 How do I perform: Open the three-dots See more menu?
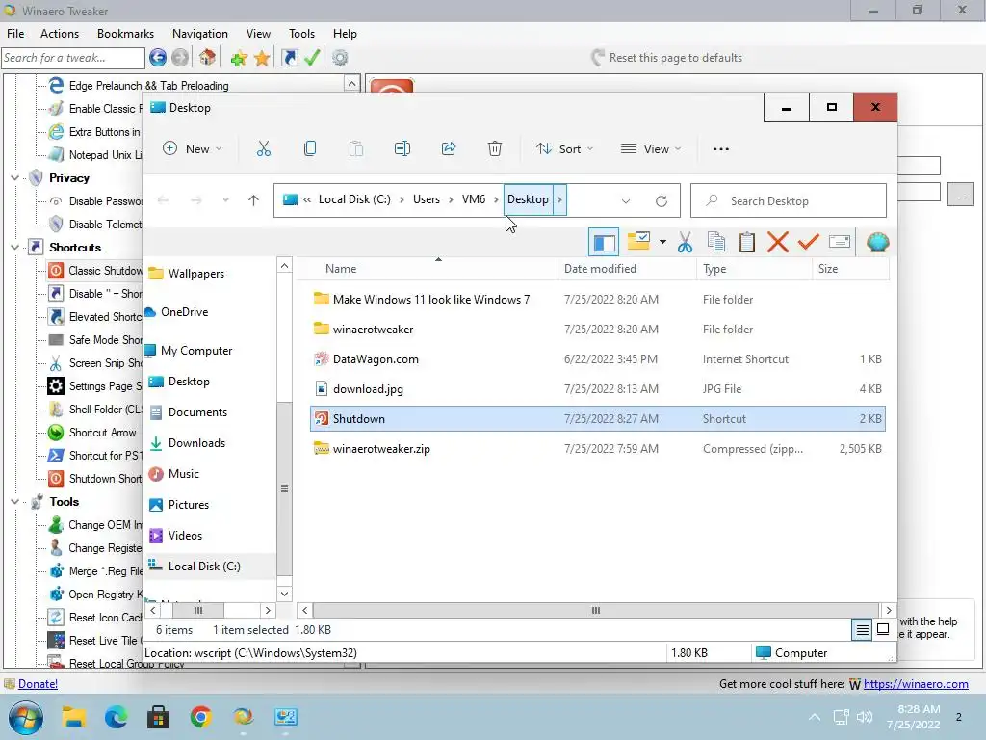(x=721, y=149)
